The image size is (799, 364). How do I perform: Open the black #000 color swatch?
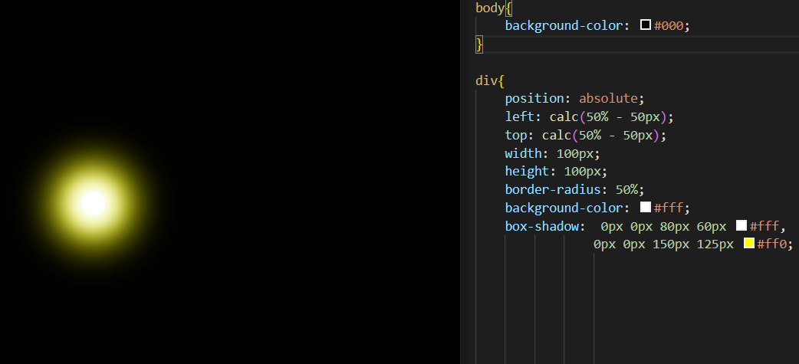click(x=646, y=25)
